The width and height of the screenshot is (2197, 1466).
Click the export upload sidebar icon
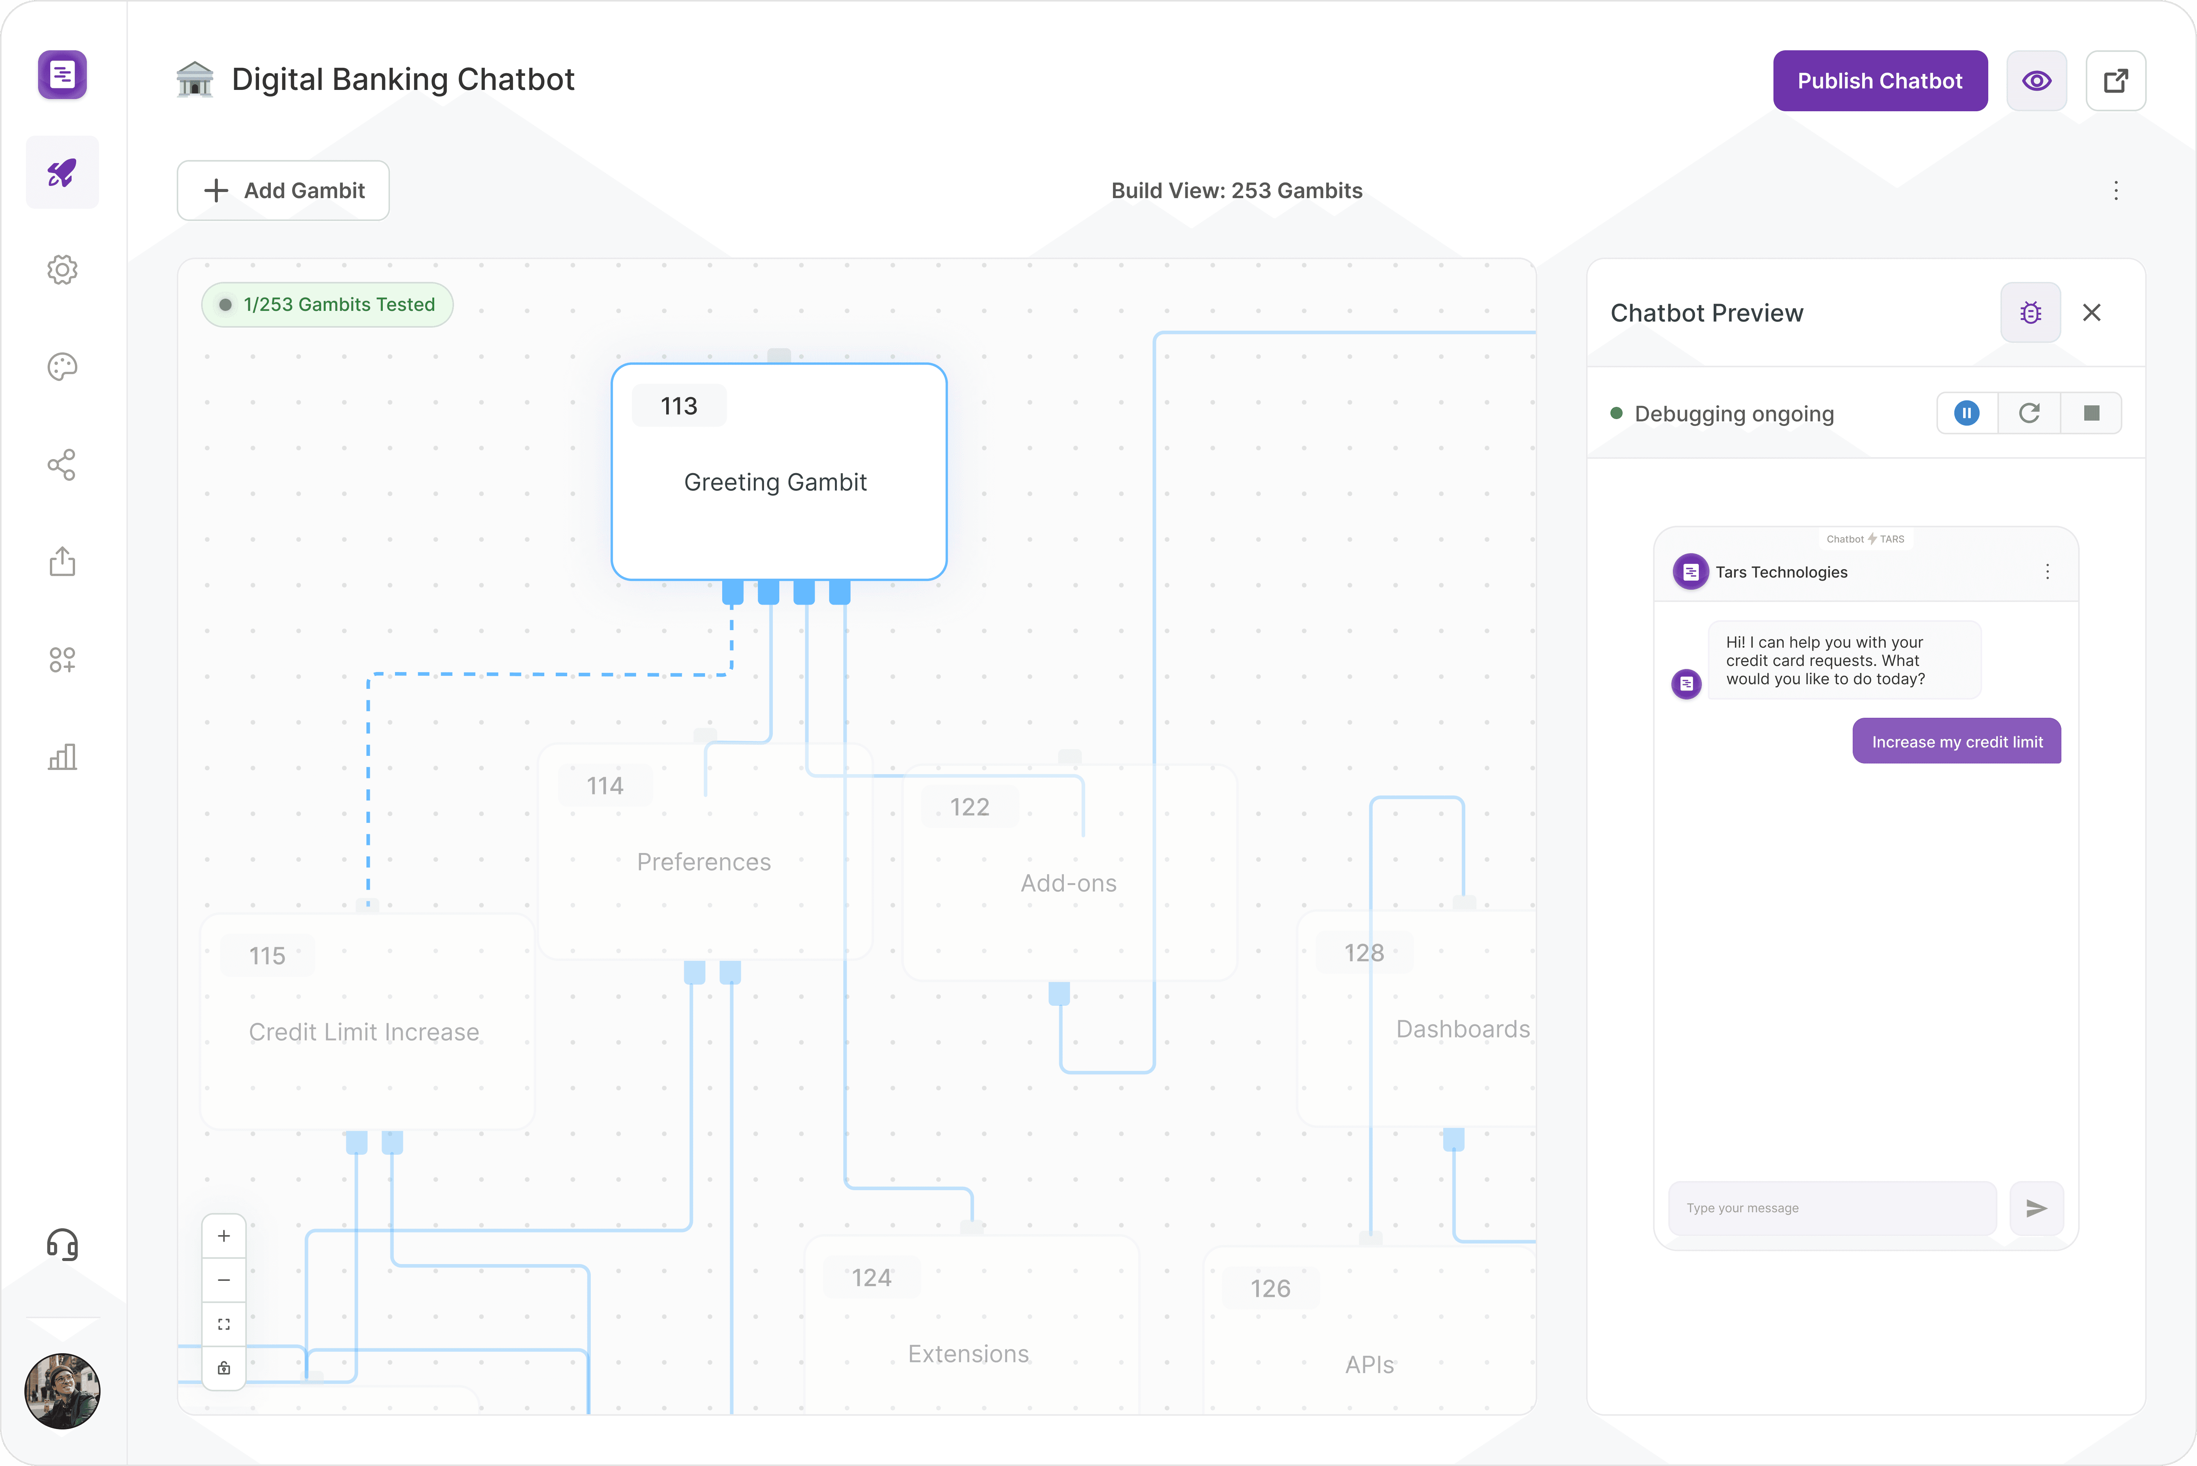coord(62,562)
